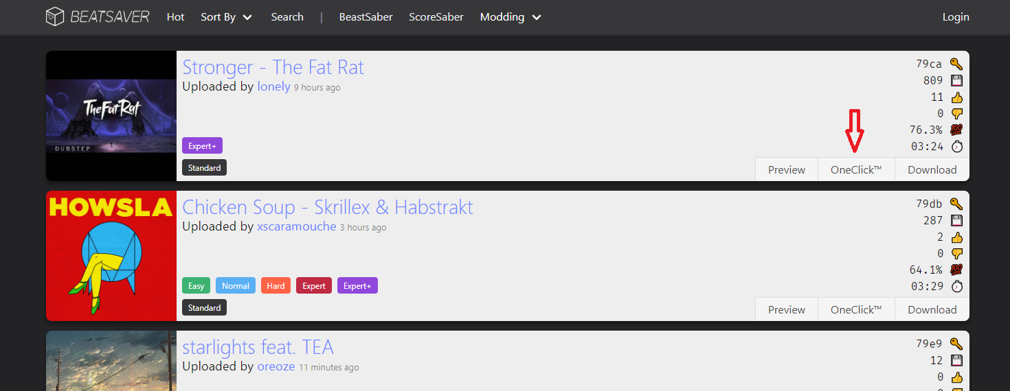Image resolution: width=1010 pixels, height=391 pixels.
Task: Open the Search page
Action: point(287,17)
